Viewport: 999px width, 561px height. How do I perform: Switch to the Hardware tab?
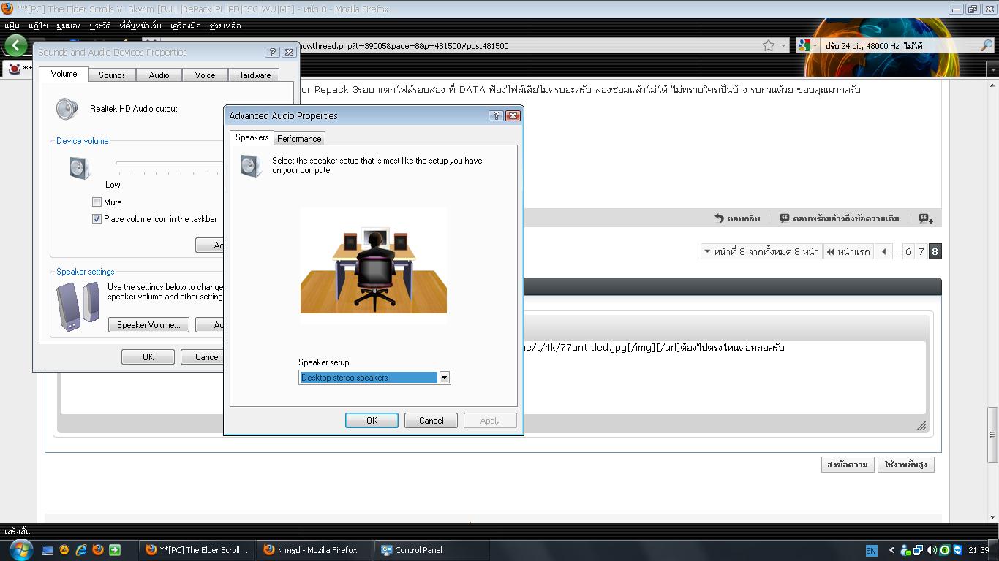pos(254,75)
